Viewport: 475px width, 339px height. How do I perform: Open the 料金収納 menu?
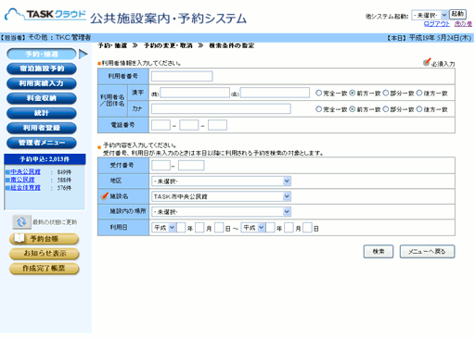[x=42, y=98]
